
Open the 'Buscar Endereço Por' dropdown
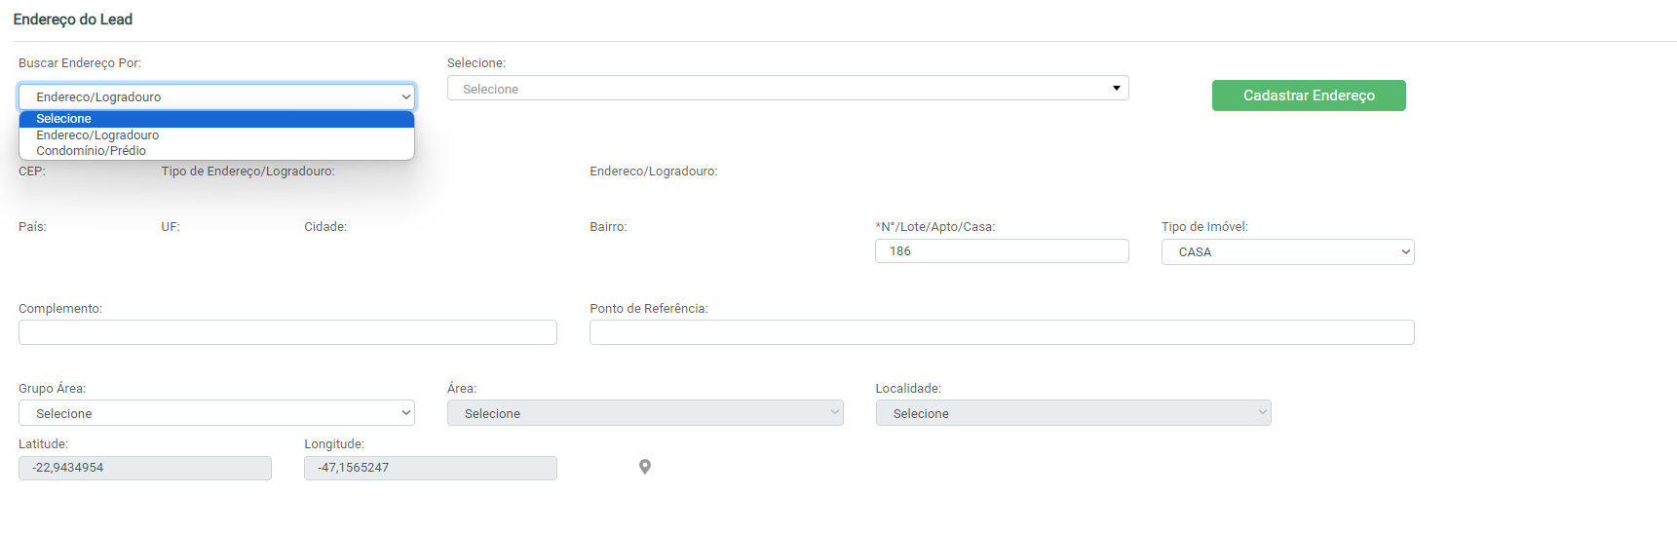coord(216,96)
